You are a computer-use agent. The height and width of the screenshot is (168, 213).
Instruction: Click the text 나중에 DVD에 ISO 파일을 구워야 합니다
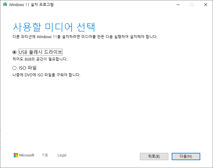click(46, 75)
